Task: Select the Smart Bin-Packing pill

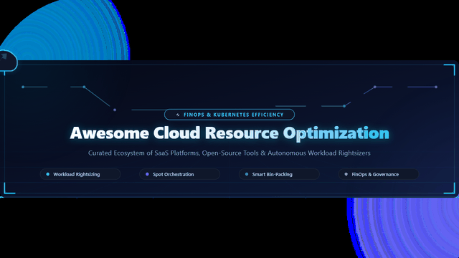Action: [279, 174]
